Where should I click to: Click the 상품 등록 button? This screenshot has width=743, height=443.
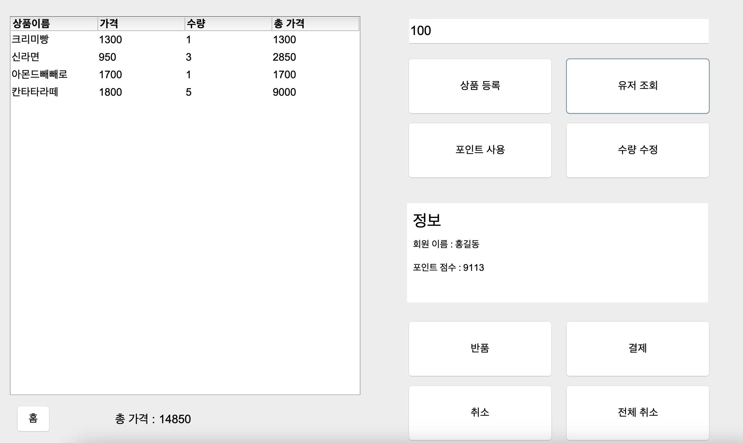pos(480,86)
